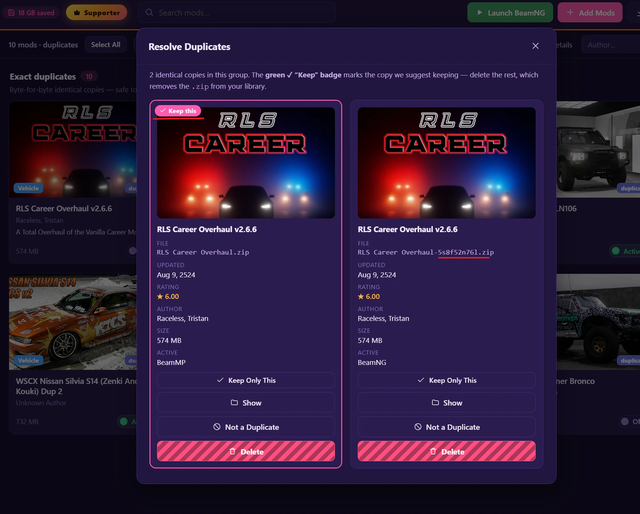This screenshot has width=640, height=514.
Task: Open WSCX Nissan Silvia S14 card thumbnail
Action: (x=73, y=322)
